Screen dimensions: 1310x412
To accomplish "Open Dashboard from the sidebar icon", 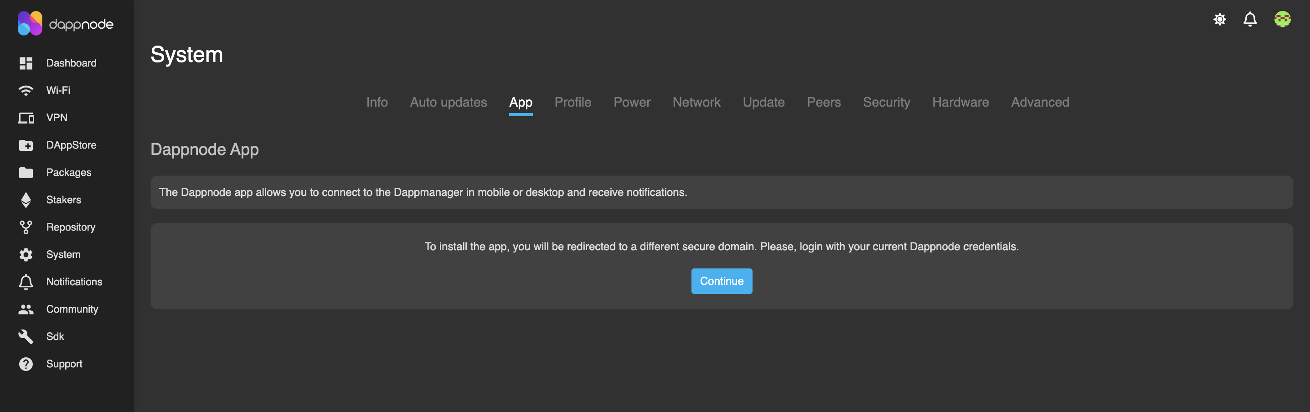I will 26,63.
